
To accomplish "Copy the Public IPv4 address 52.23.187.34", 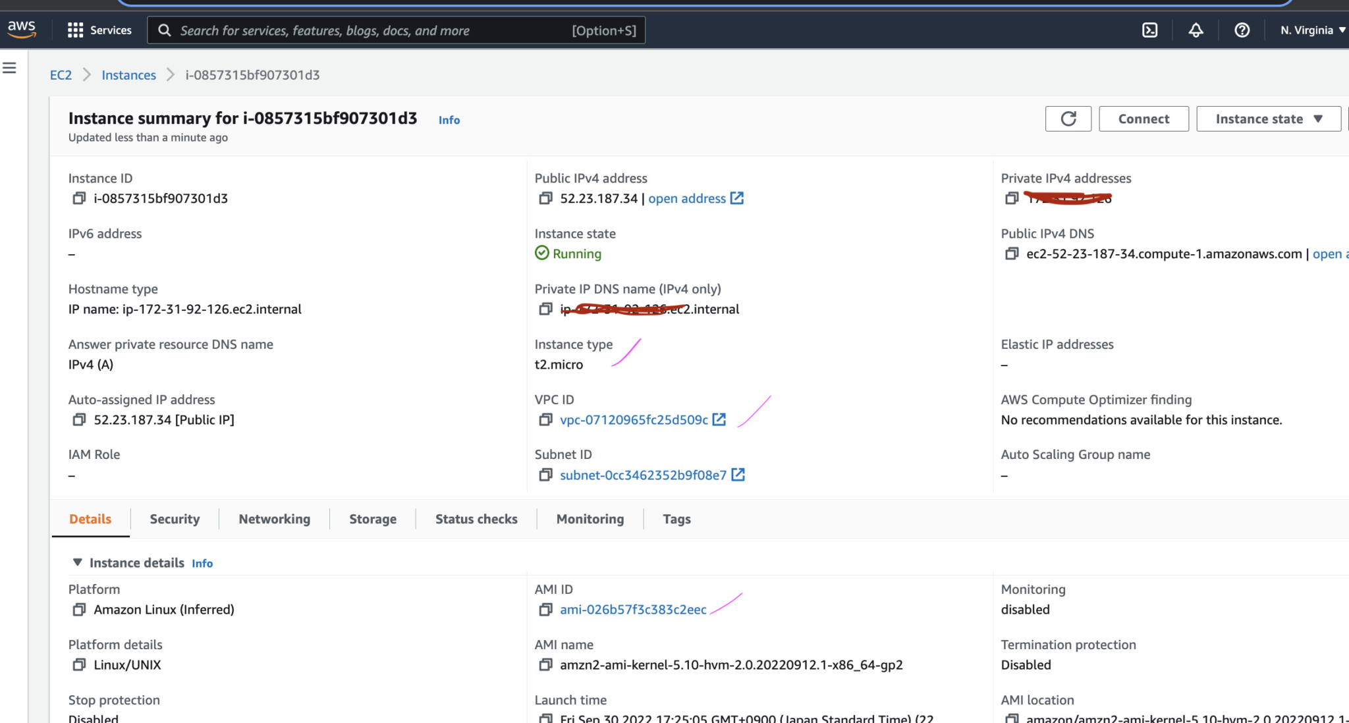I will [x=545, y=198].
